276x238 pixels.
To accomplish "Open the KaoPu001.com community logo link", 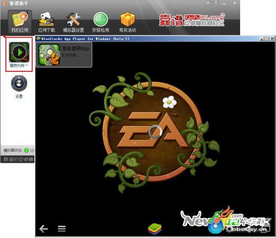I will point(192,20).
